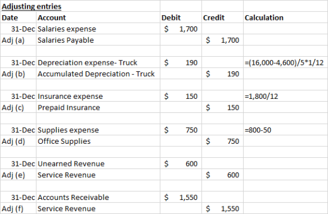The width and height of the screenshot is (328, 214).
Task: Select Salaries expense debit amount 1,700
Action: (181, 29)
